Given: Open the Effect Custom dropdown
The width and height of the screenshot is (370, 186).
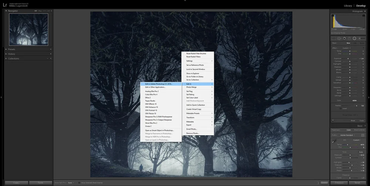Looking at the screenshot, I should (x=346, y=48).
